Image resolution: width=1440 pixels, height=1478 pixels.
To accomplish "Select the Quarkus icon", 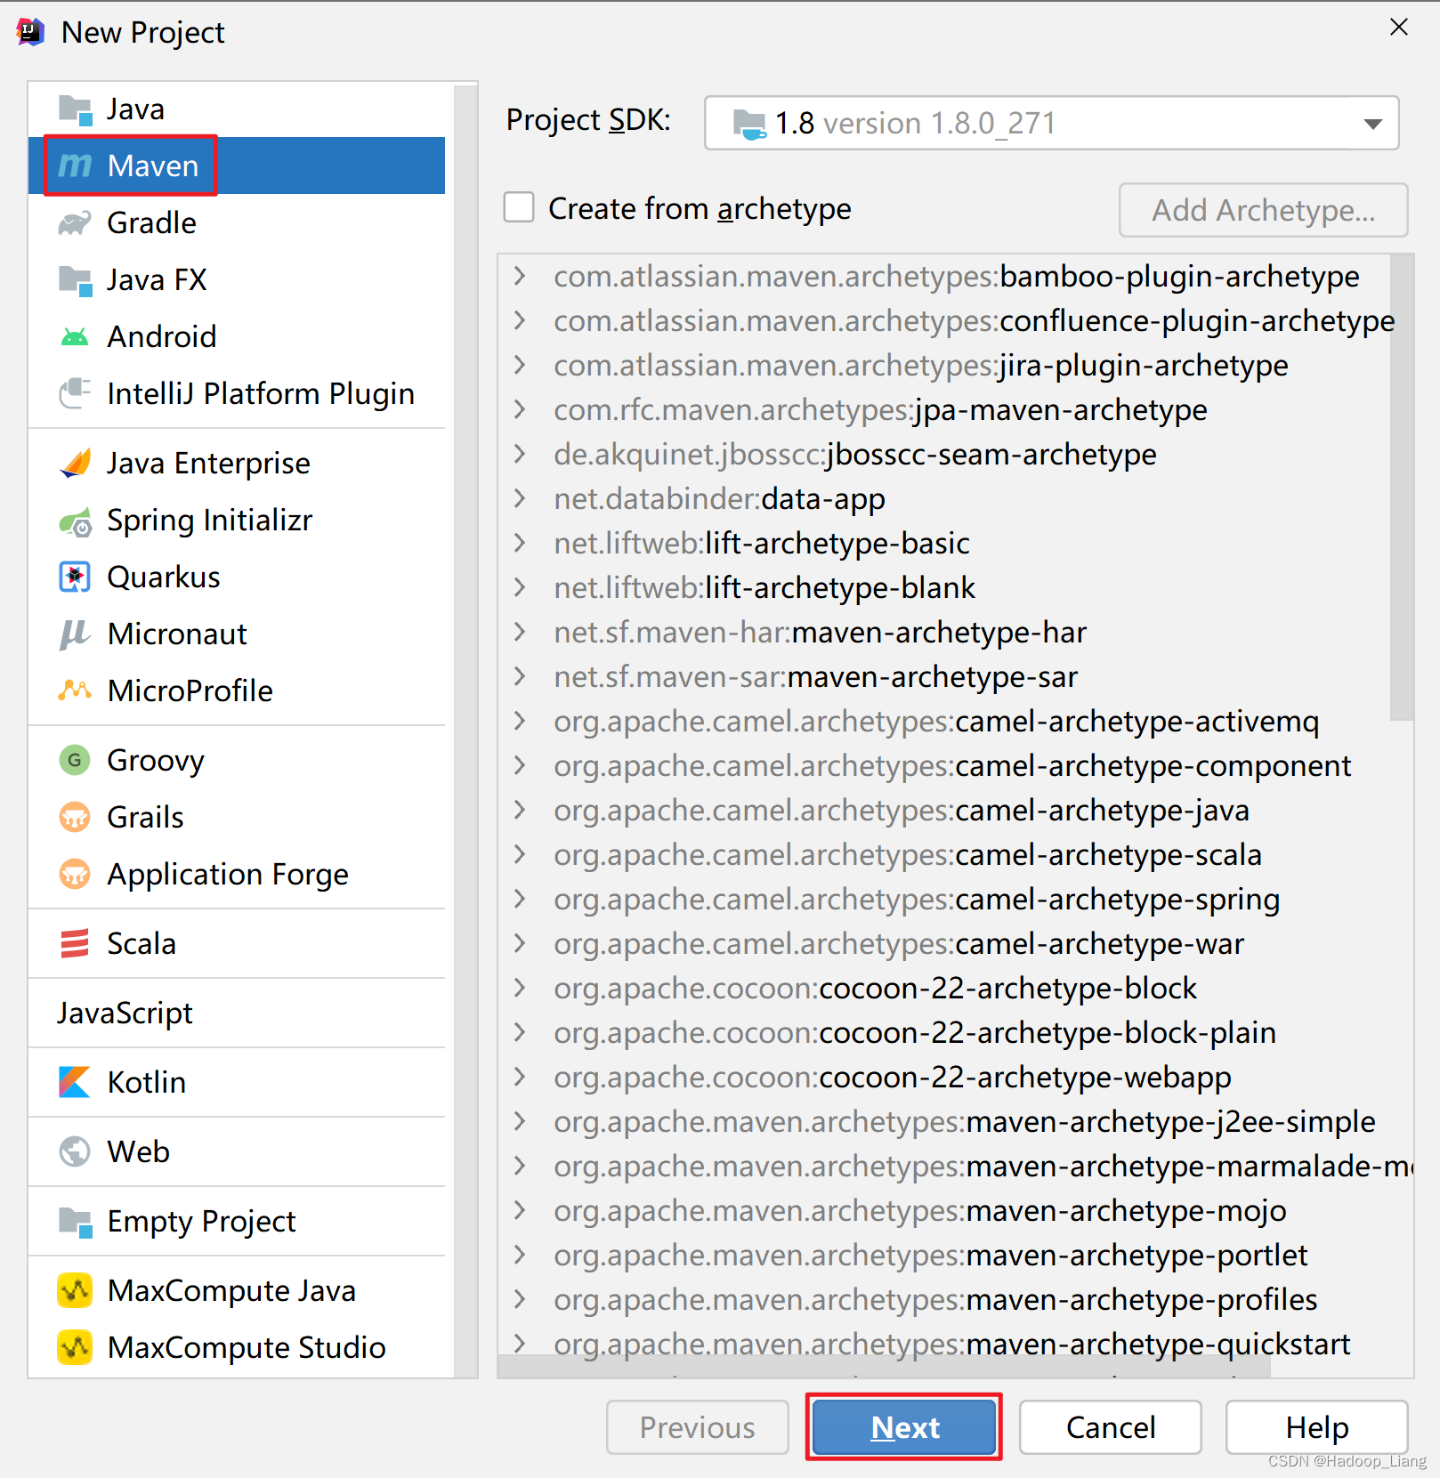I will (75, 577).
